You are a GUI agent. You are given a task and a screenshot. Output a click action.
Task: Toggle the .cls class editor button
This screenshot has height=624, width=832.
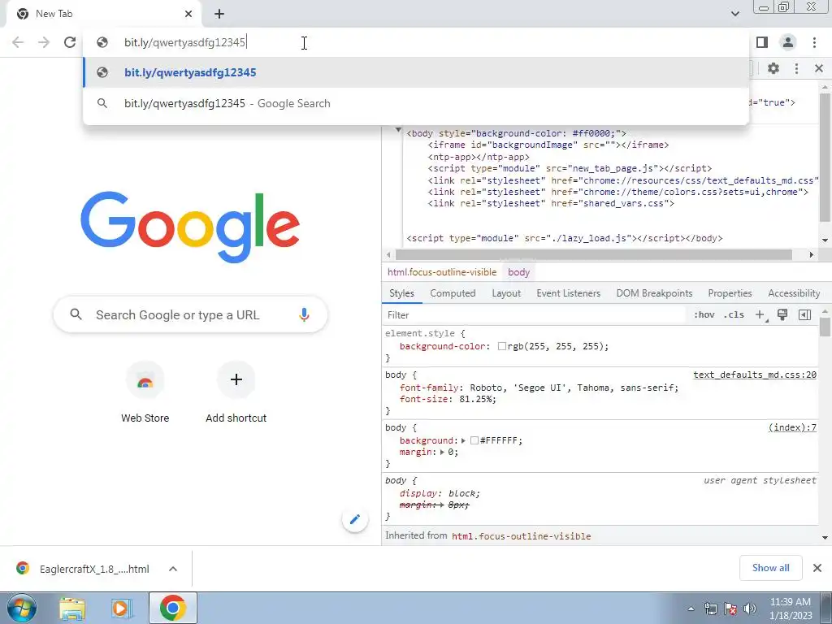click(x=734, y=315)
